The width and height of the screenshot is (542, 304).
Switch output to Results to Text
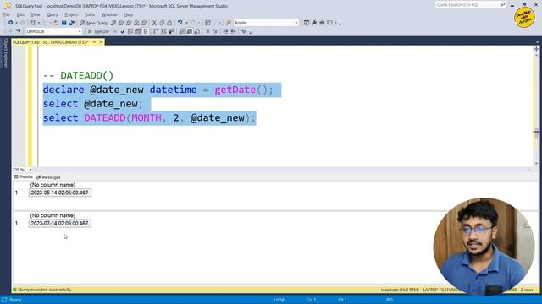[182, 31]
